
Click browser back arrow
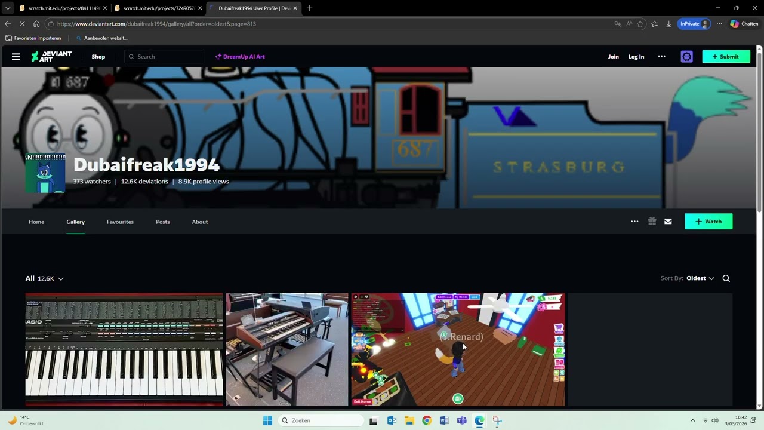(x=8, y=24)
